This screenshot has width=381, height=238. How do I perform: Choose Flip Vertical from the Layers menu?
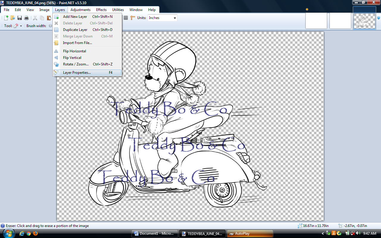[x=87, y=58]
